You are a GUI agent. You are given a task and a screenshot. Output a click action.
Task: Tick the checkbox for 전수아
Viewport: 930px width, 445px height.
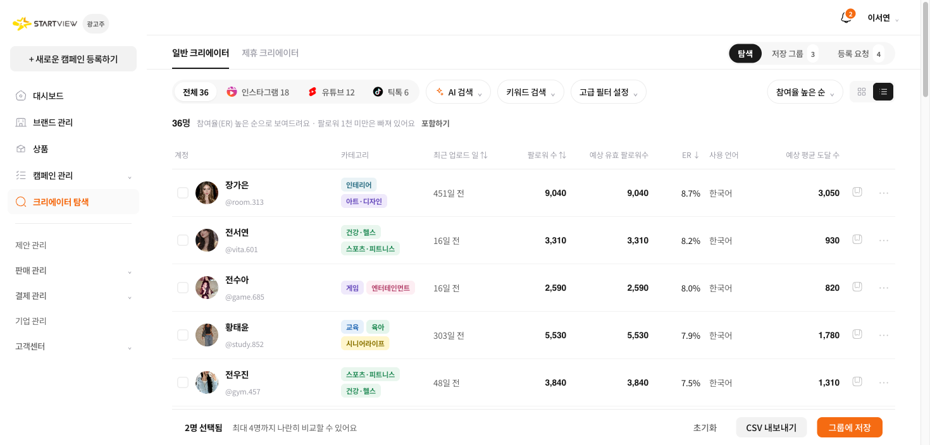[183, 288]
